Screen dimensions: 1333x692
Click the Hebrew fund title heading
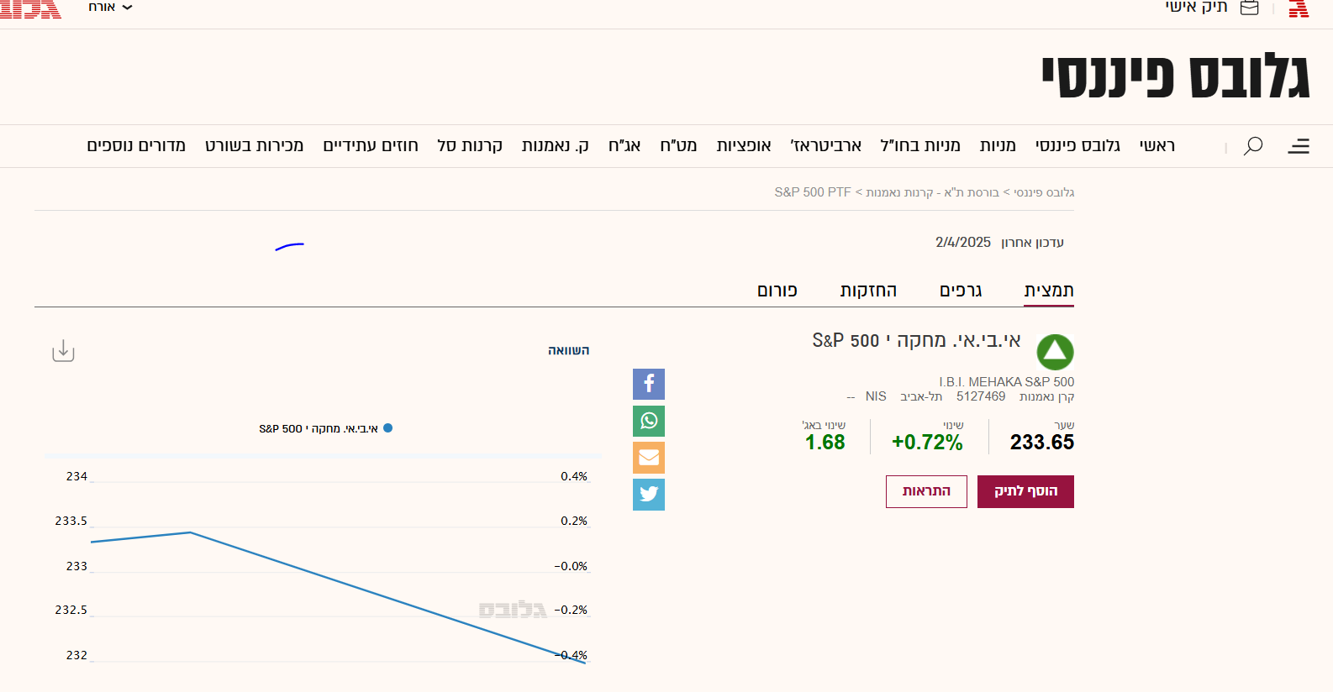pos(917,341)
